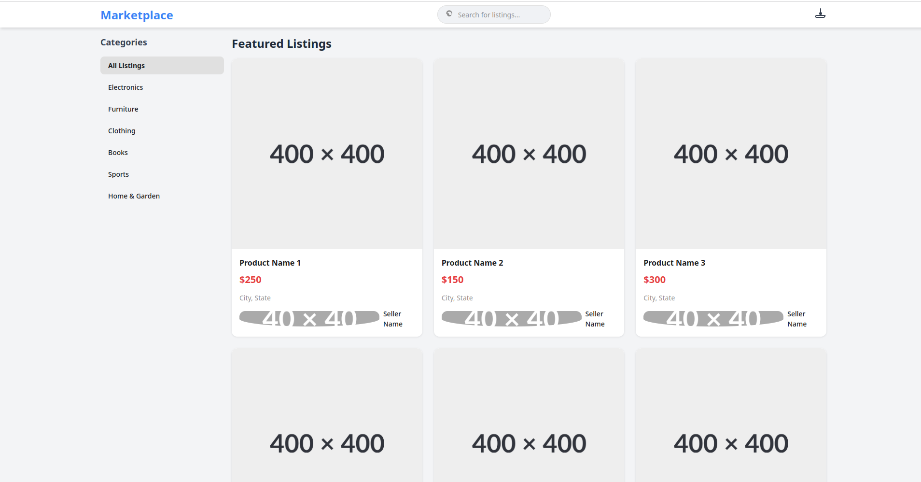Open the user account icon
This screenshot has height=482, width=921.
coord(820,14)
